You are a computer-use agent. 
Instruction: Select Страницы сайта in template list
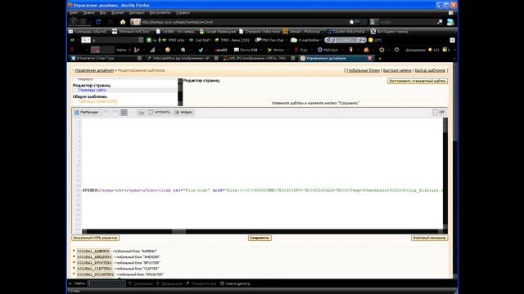pyautogui.click(x=92, y=90)
